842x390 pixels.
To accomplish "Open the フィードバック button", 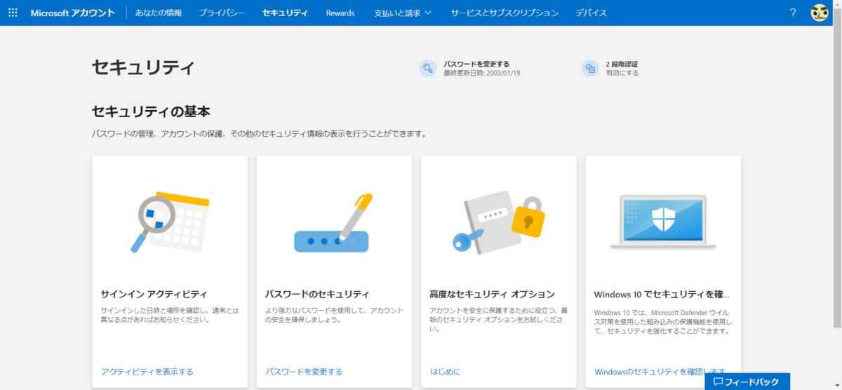I will tap(747, 382).
